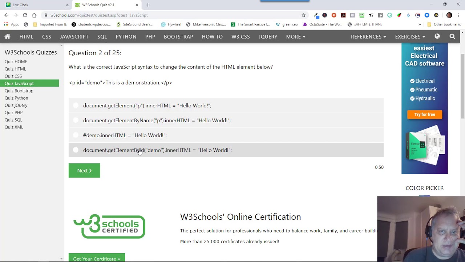Viewport: 465px width, 262px height.
Task: Click the browser address bar URL
Action: 99,15
